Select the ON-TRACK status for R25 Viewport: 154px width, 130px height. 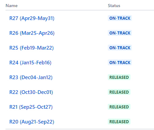(x=120, y=48)
